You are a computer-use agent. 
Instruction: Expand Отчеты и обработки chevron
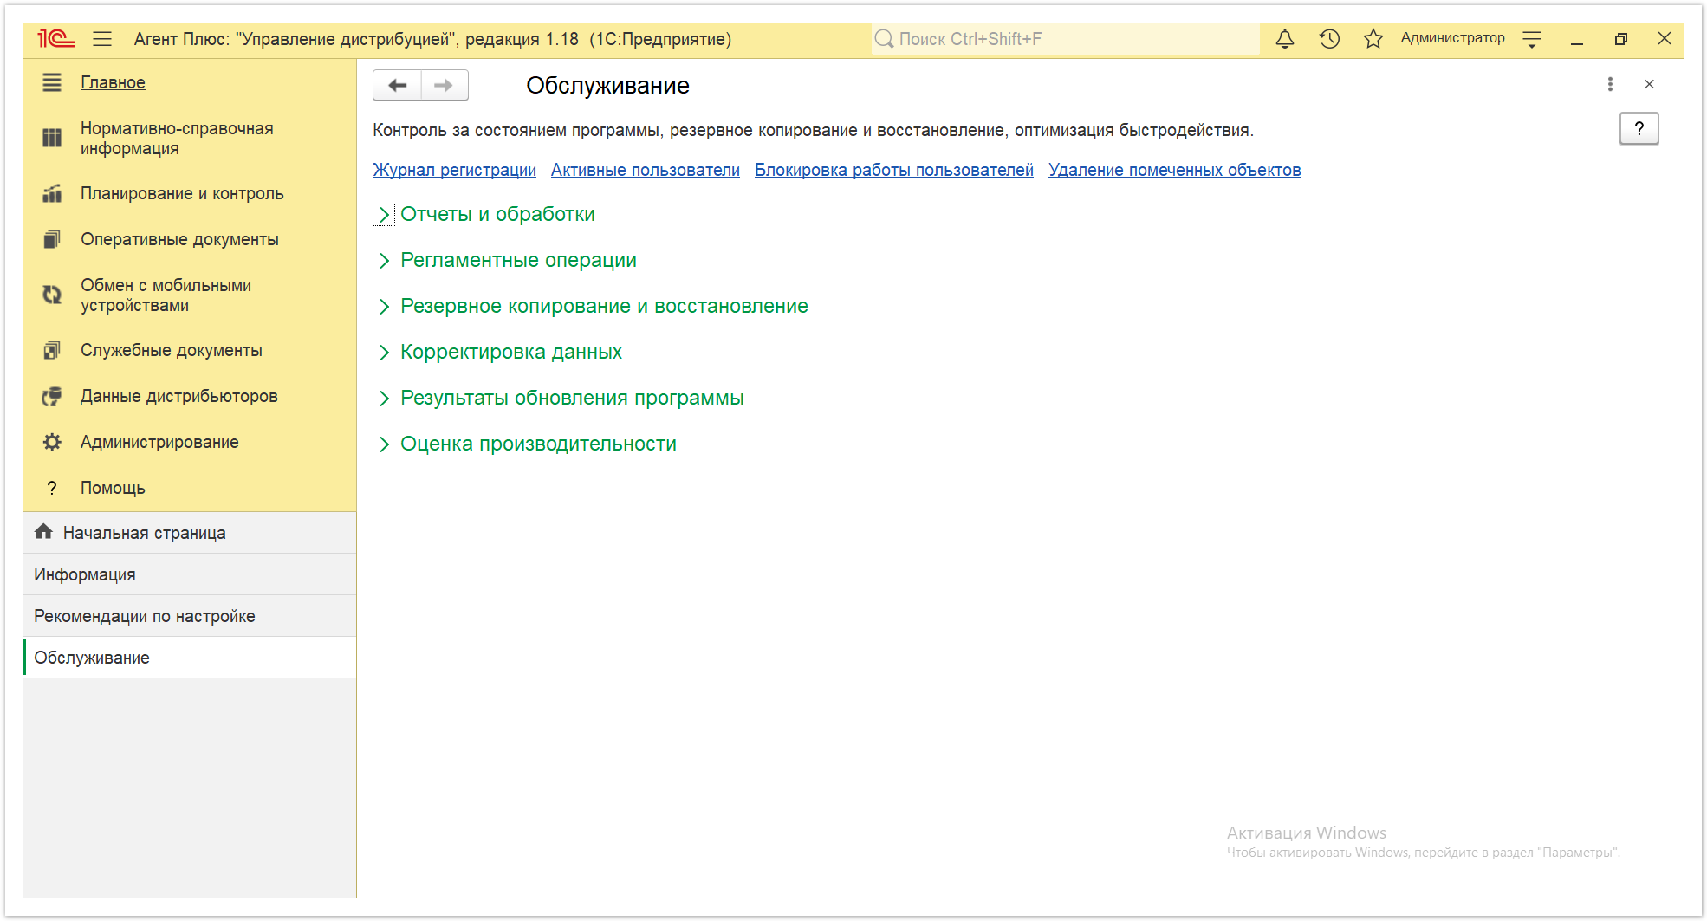click(x=384, y=215)
